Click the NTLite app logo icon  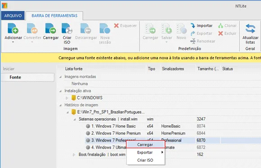coord(4,6)
